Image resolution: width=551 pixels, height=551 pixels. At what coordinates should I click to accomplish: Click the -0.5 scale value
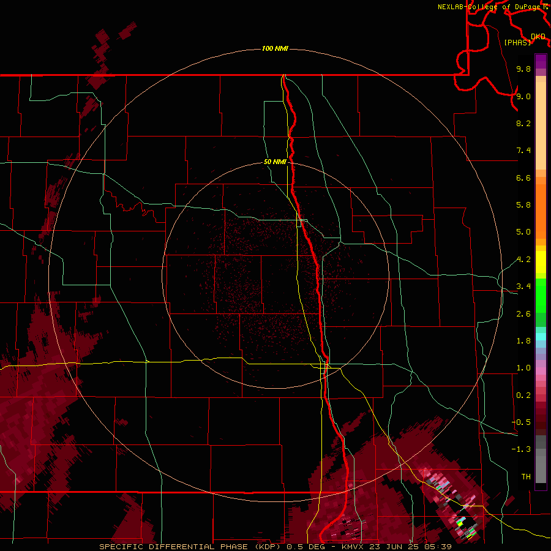pos(521,422)
